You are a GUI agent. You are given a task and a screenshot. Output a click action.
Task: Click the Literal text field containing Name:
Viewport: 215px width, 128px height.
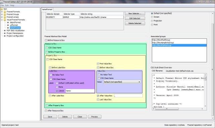80,91
